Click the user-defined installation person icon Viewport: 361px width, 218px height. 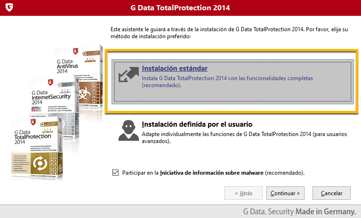[128, 130]
